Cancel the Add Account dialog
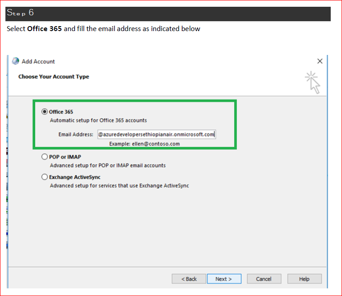Screen dimensions: 342x296 [264, 279]
